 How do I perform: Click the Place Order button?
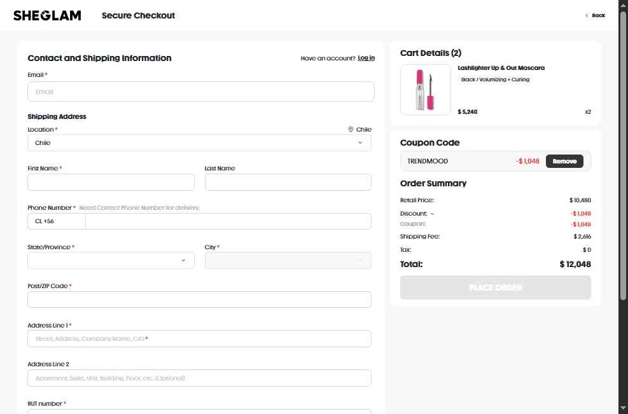[496, 287]
